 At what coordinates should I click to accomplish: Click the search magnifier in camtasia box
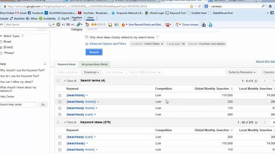point(263,6)
